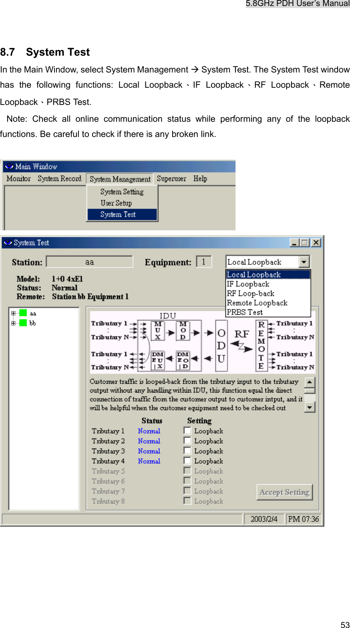Select the highlighted System Test entry

click(x=122, y=215)
